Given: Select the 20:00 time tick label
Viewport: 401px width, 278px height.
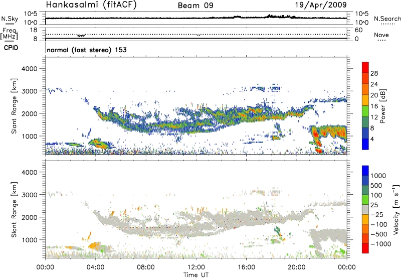Looking at the screenshot, I should [297, 267].
